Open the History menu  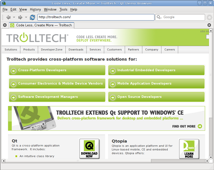pyautogui.click(x=36, y=10)
